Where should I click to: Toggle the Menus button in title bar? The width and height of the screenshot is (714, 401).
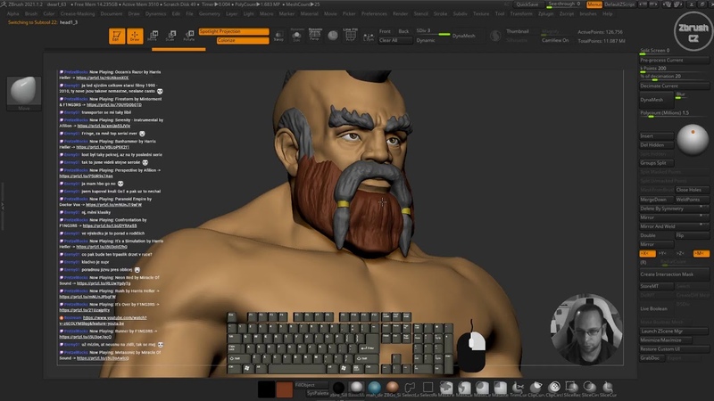[594, 4]
